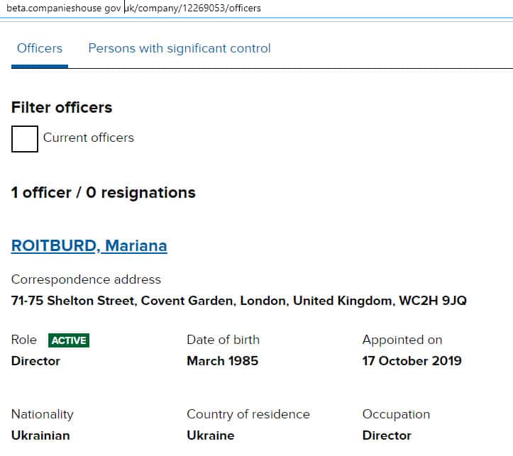Viewport: 513px width, 456px height.
Task: Switch to the Officers tab
Action: (x=40, y=49)
